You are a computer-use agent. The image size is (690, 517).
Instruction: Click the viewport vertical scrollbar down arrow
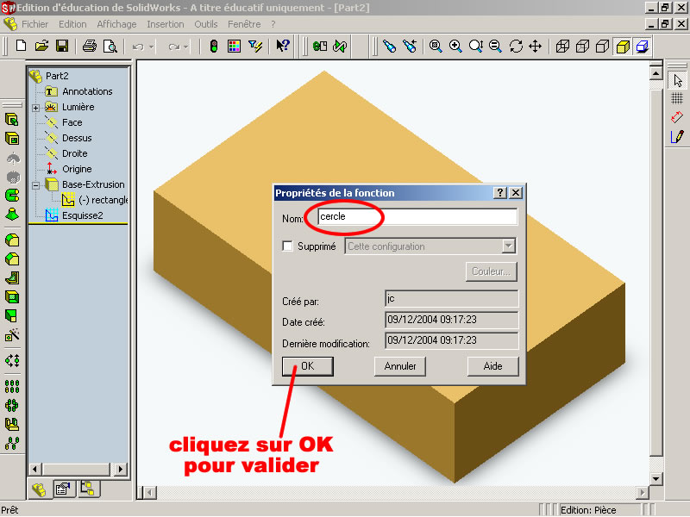pyautogui.click(x=655, y=479)
